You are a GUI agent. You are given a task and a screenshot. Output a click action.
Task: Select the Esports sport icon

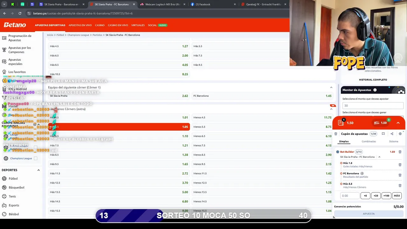coord(4,205)
